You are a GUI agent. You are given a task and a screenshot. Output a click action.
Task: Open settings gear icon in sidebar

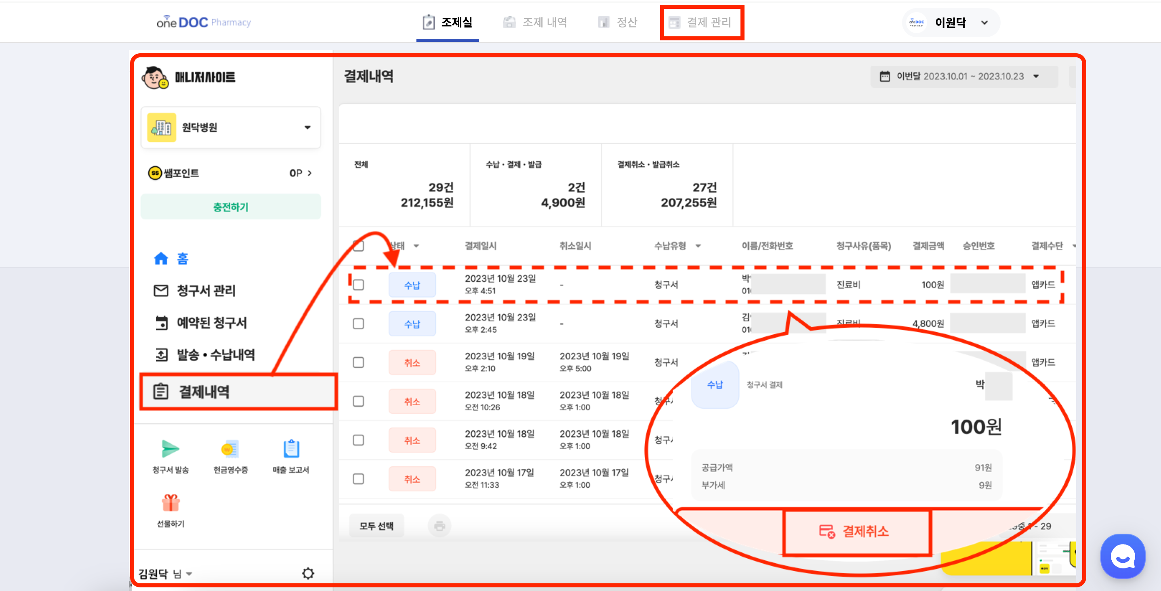(x=308, y=573)
